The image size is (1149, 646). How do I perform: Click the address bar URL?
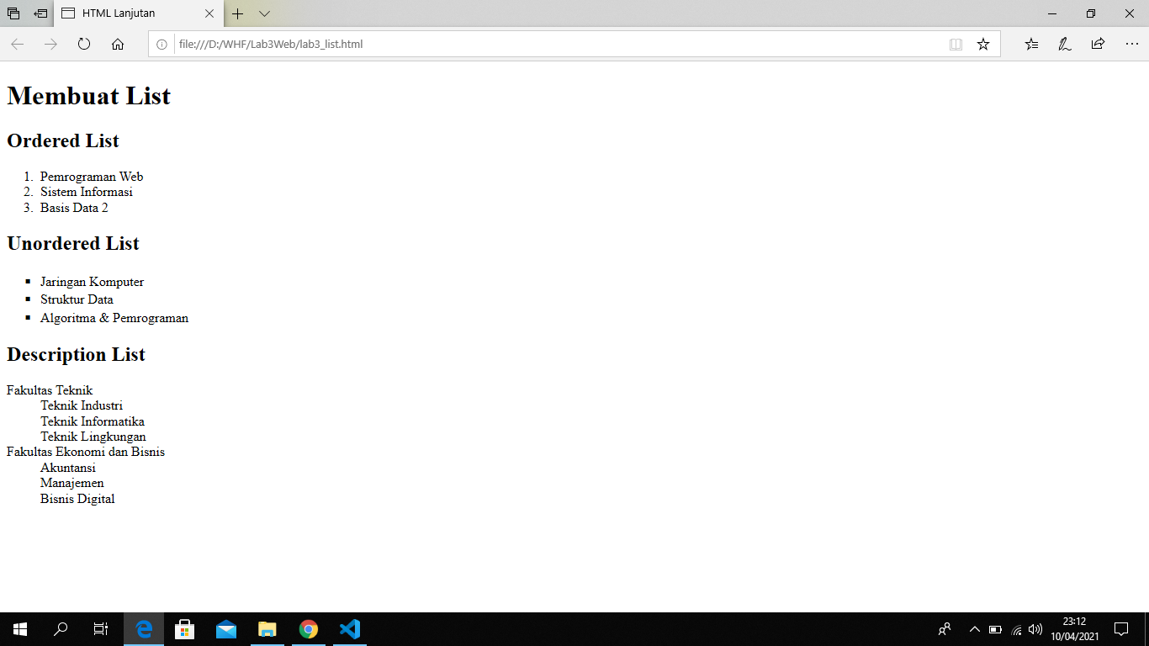pyautogui.click(x=271, y=45)
